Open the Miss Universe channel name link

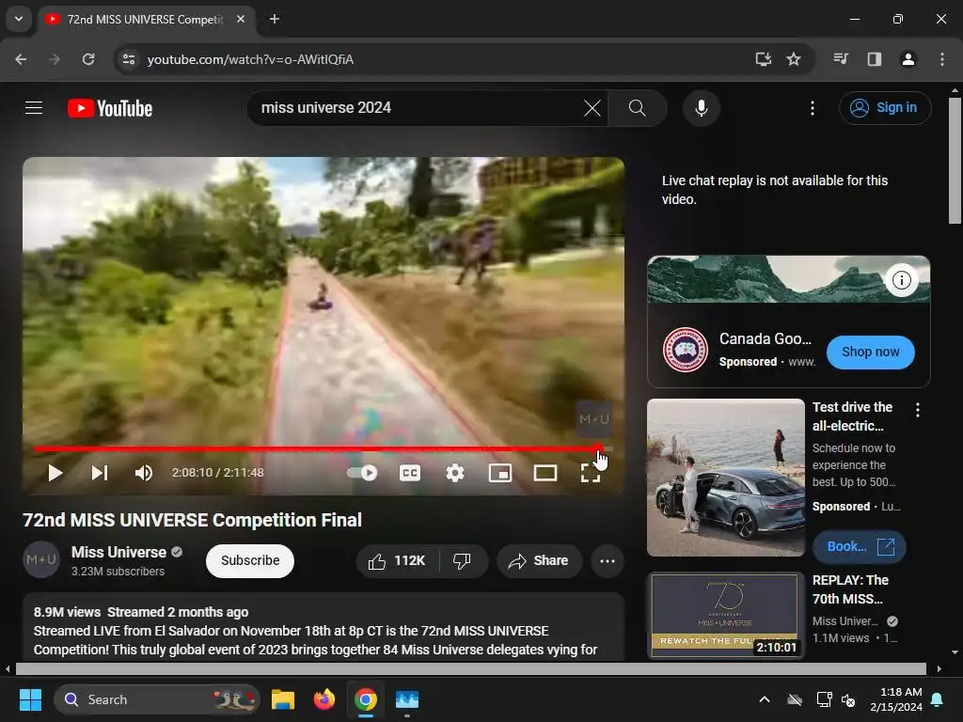[118, 552]
